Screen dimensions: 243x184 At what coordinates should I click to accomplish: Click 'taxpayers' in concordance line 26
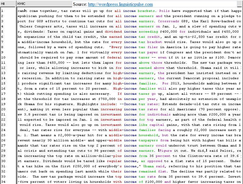148,140
